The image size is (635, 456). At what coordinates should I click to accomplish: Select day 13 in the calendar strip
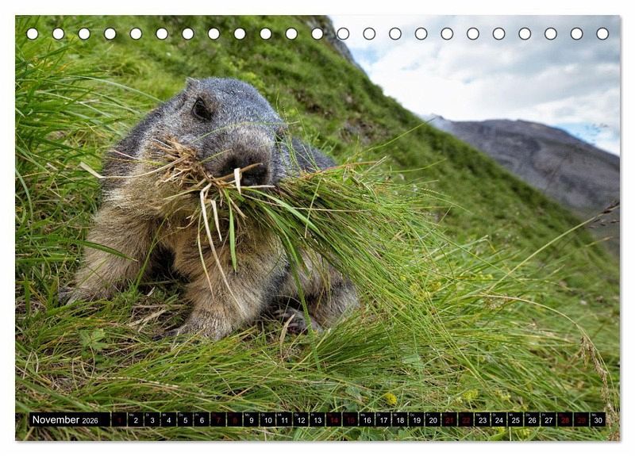coord(317,420)
